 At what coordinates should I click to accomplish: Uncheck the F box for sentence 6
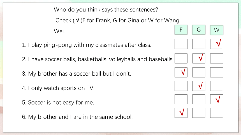[181, 113]
